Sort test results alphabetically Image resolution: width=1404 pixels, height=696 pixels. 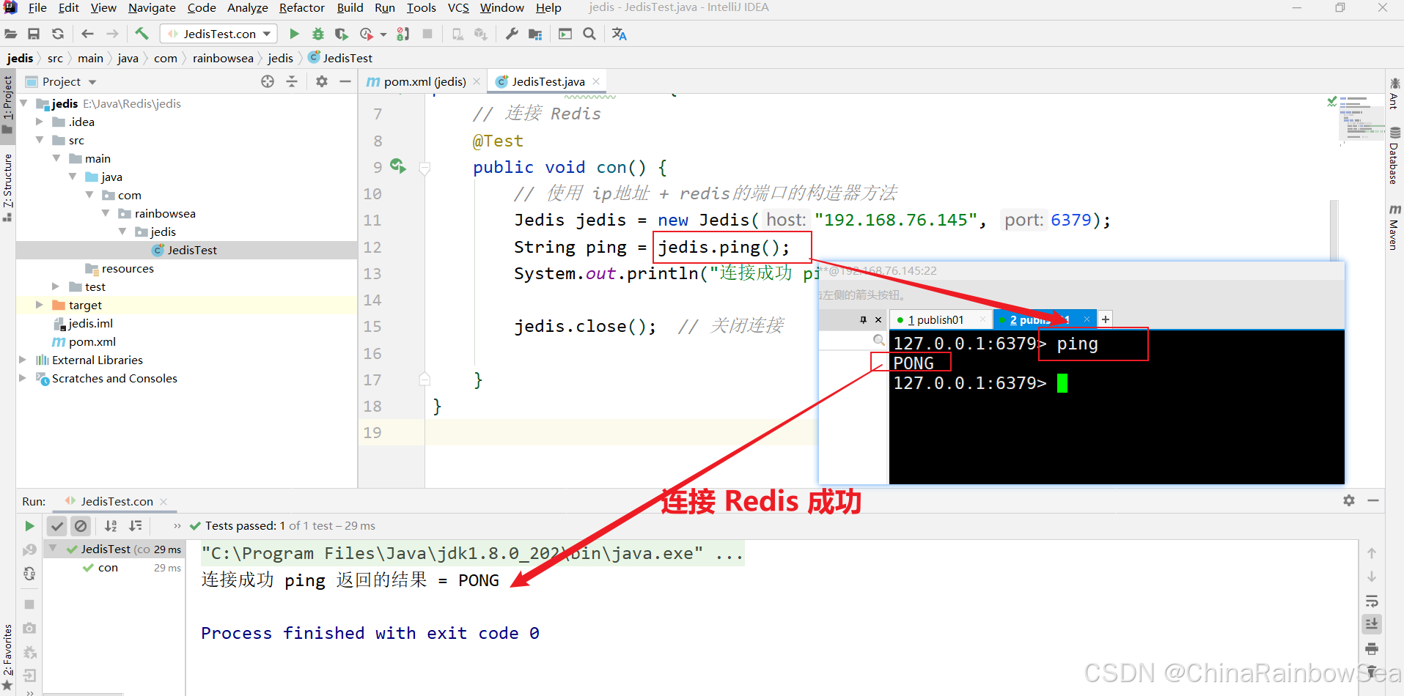pos(111,525)
